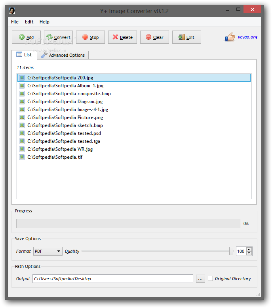Select C:\Softpedia\Softpedia 200.jpg in the list

(x=134, y=78)
